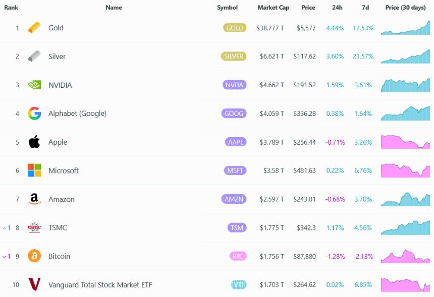Click the Silver bar icon
The width and height of the screenshot is (434, 297).
(34, 56)
